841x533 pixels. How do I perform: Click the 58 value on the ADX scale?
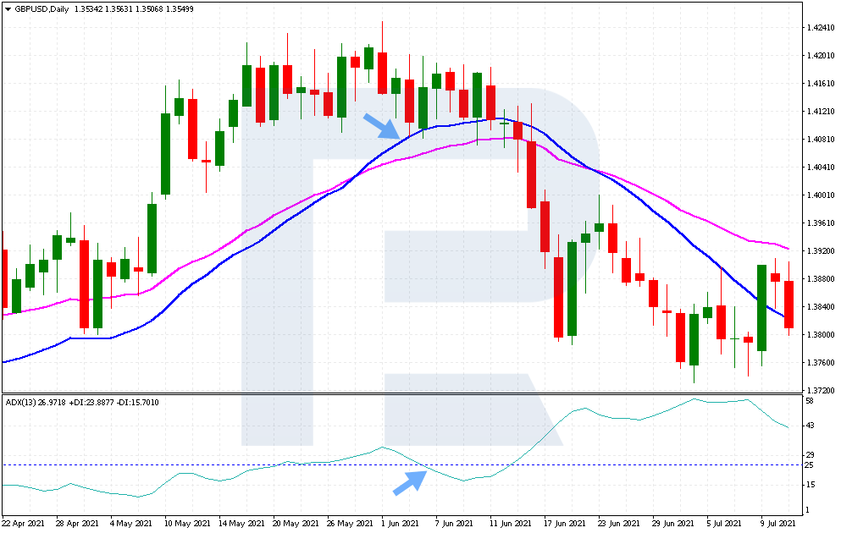[809, 400]
